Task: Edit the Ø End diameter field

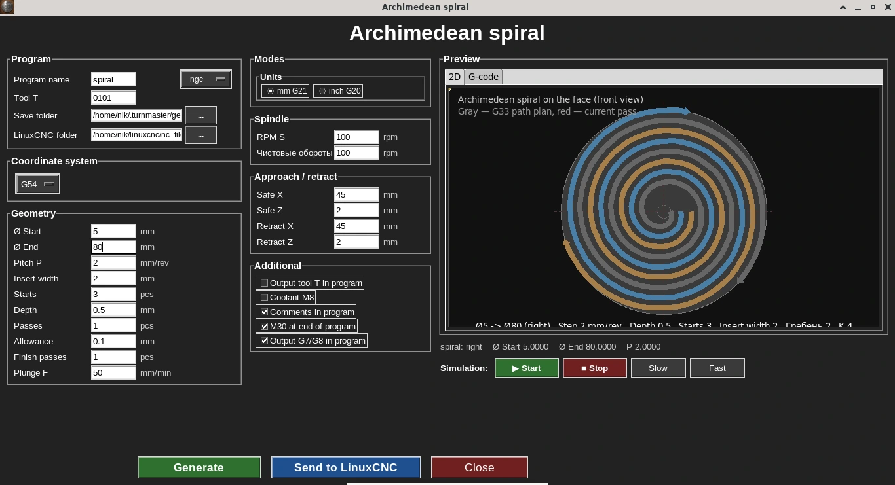Action: click(x=113, y=247)
